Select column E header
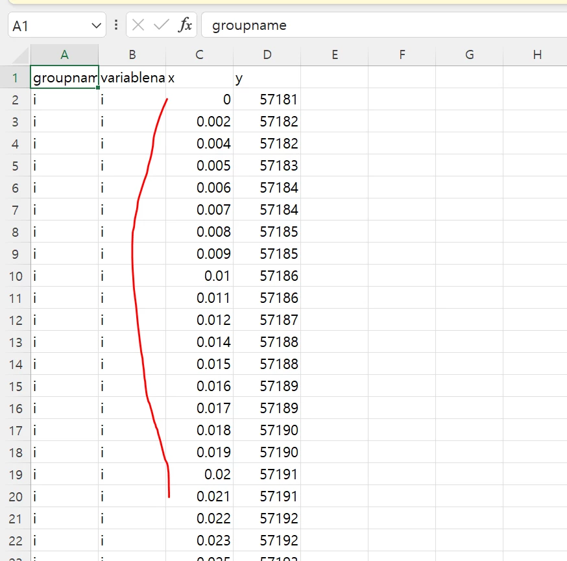This screenshot has height=561, width=567. [x=335, y=55]
